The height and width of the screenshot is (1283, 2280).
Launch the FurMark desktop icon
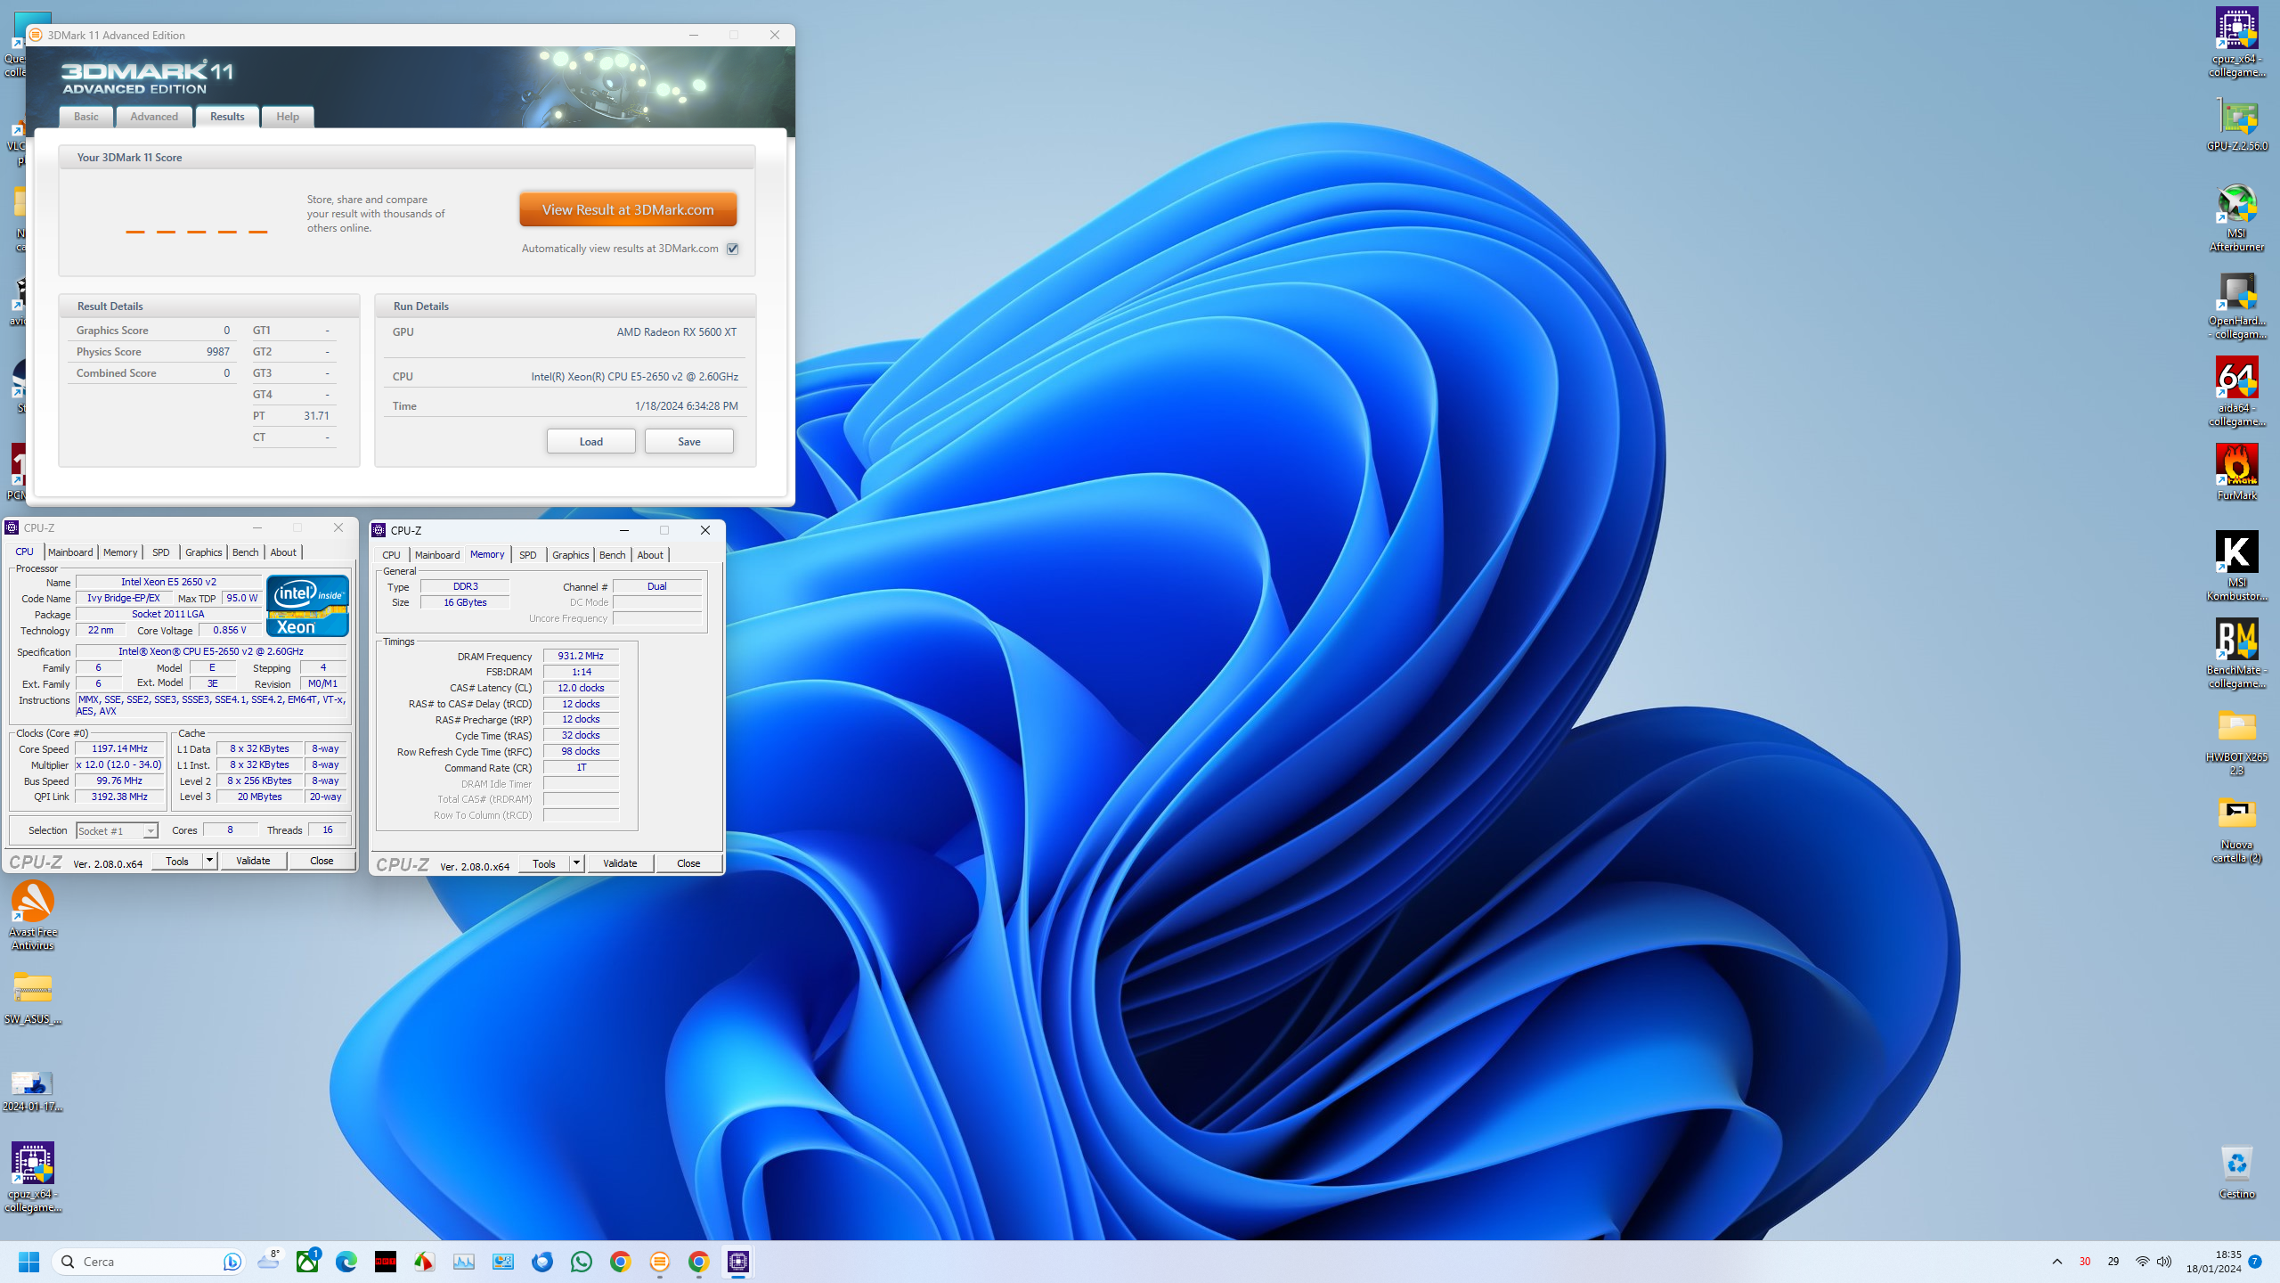pos(2236,472)
